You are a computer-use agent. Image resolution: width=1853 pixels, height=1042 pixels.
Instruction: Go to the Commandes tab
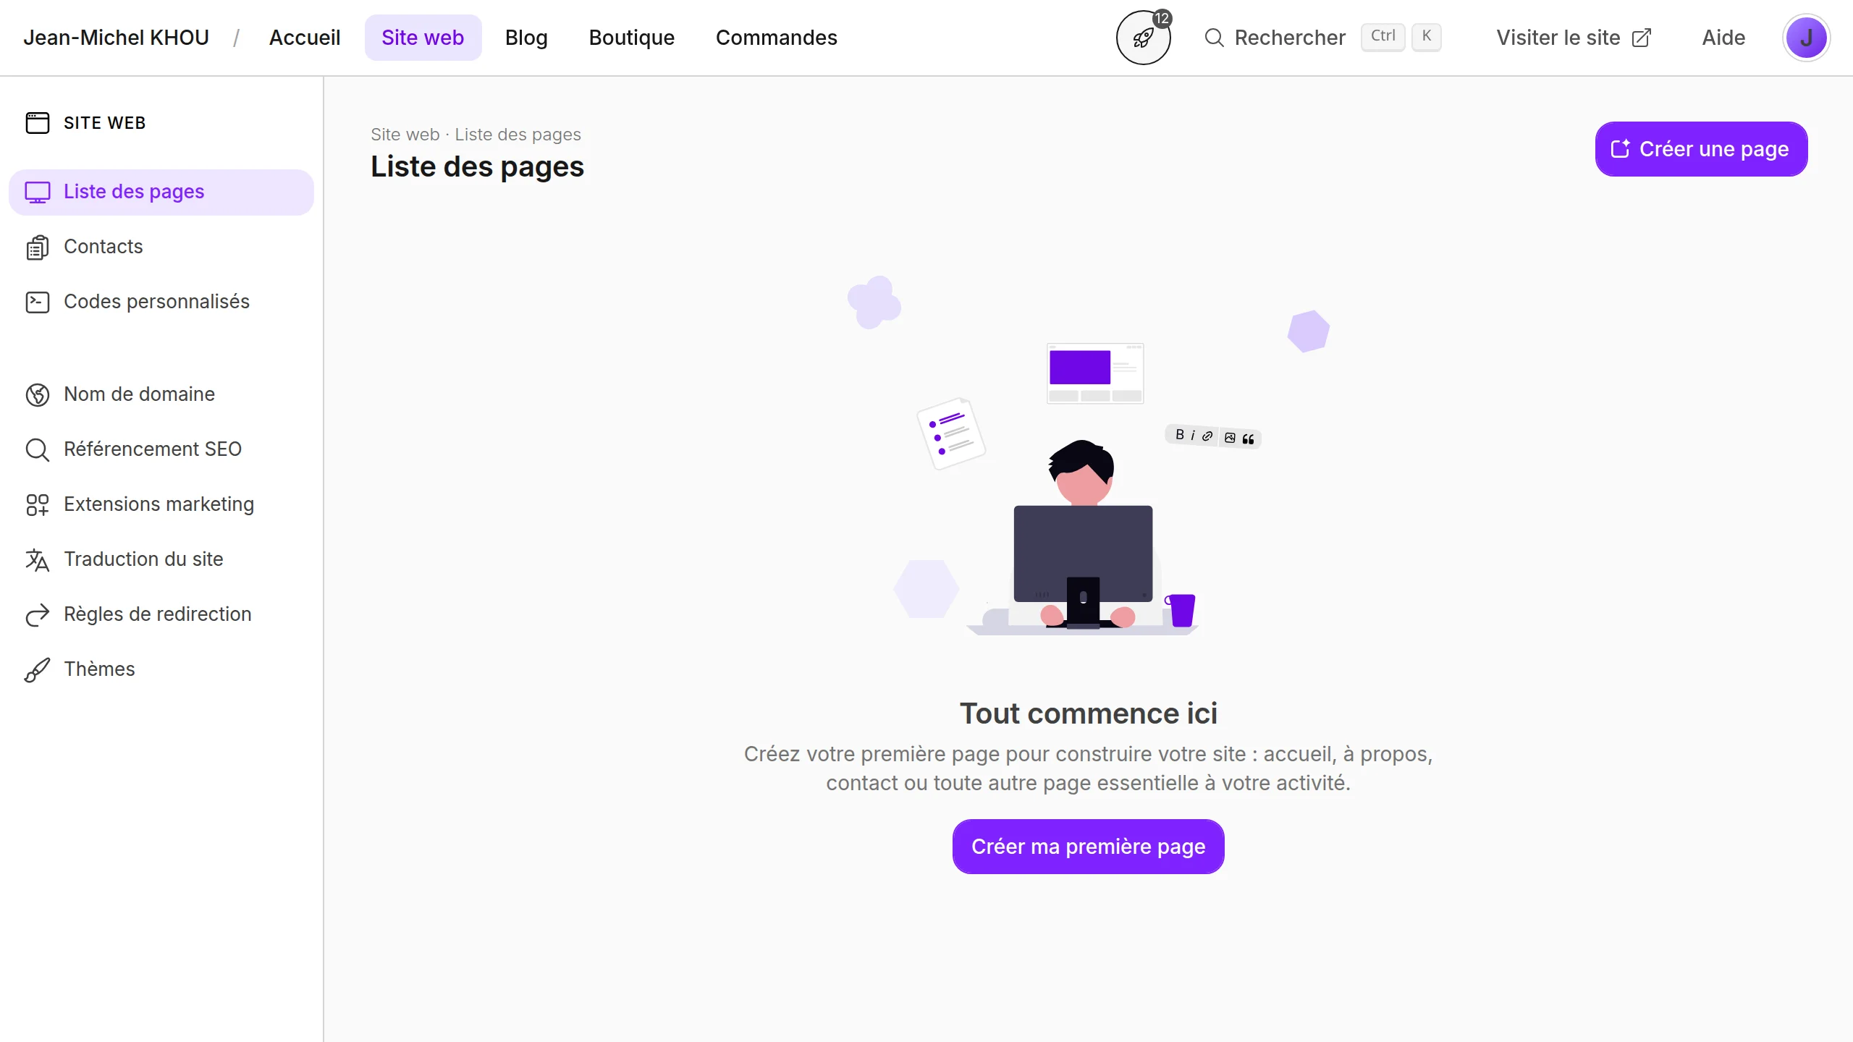pos(776,38)
